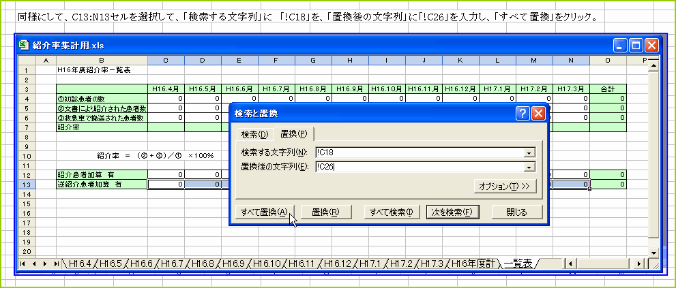Click the 紹介患者加算 有 label cell

point(102,175)
